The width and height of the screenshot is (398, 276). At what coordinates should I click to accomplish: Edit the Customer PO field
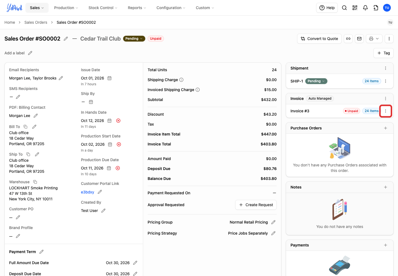(x=18, y=217)
